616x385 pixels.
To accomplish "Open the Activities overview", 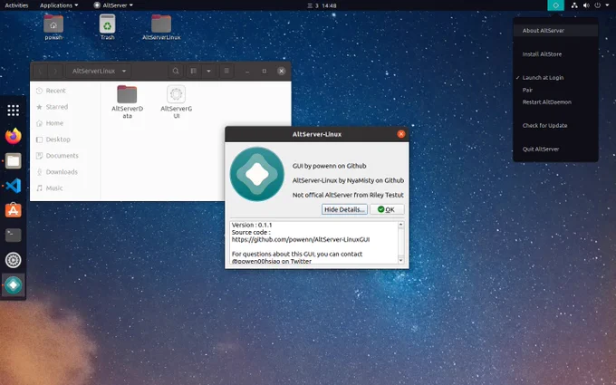I will [x=16, y=5].
